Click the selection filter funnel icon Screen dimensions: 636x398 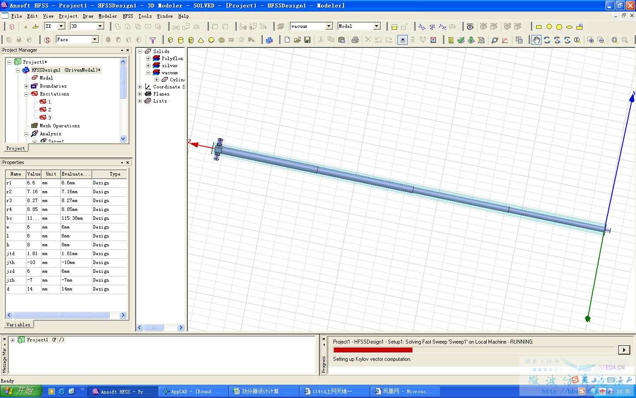[153, 40]
